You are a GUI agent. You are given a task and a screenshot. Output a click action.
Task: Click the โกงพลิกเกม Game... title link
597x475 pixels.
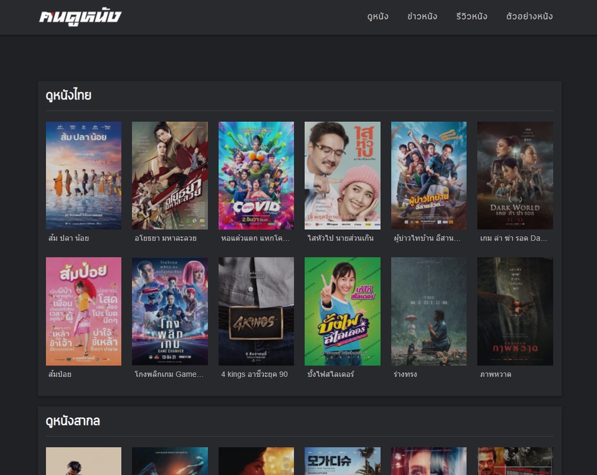pyautogui.click(x=169, y=374)
